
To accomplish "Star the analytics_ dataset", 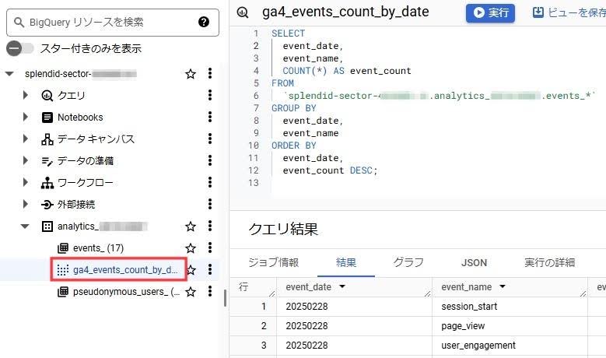I will pyautogui.click(x=190, y=226).
